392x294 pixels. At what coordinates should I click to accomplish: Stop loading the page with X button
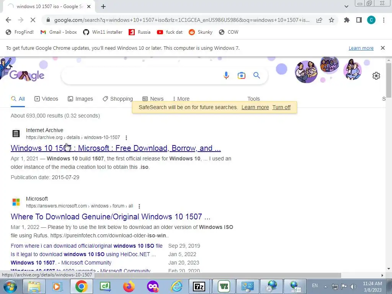point(33,20)
